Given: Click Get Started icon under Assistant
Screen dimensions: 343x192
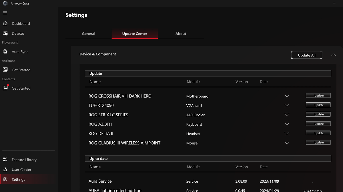Looking at the screenshot, I should pos(5,70).
